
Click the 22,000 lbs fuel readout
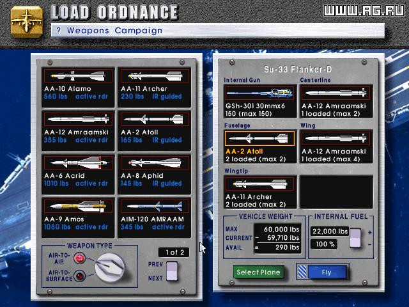(x=330, y=232)
